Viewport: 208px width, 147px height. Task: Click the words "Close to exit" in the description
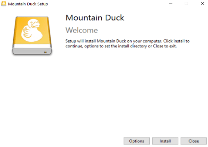[165, 46]
